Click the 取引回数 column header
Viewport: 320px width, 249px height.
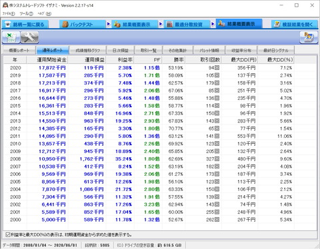(x=203, y=59)
